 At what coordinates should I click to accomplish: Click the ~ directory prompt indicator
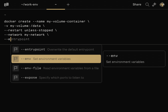click(x=5, y=15)
